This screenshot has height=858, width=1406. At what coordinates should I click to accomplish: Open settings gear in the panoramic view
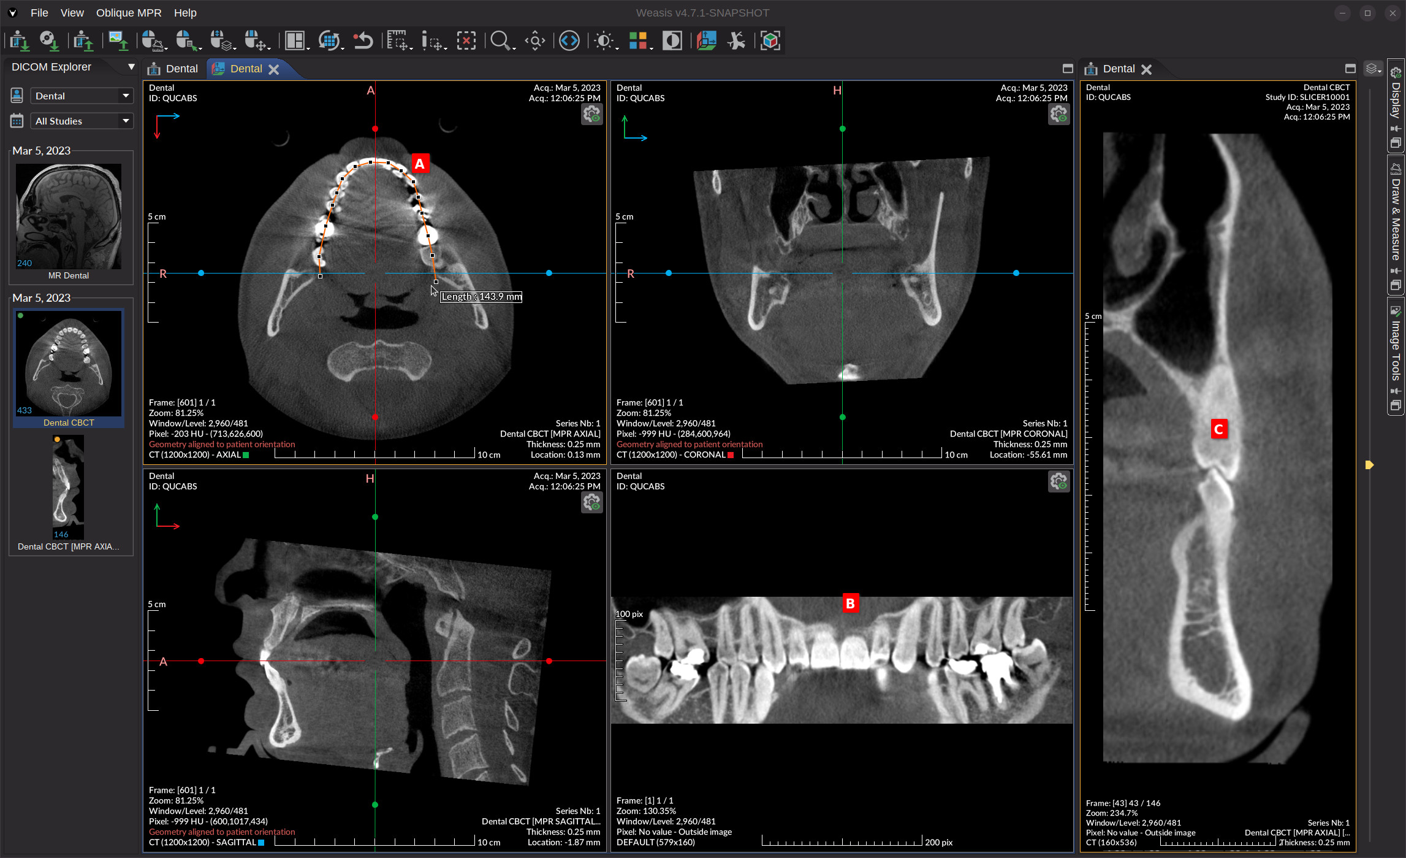[x=1058, y=482]
